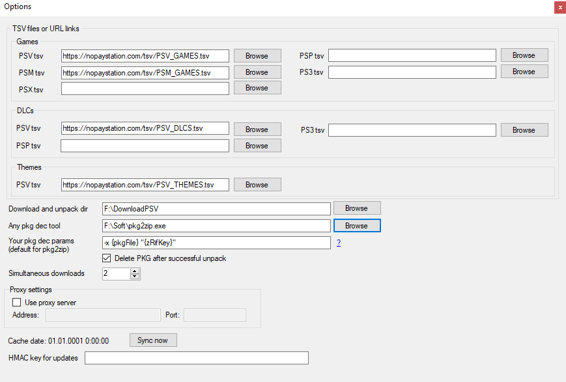Increase simultaneous downloads with up arrow
The width and height of the screenshot is (566, 382).
(135, 271)
